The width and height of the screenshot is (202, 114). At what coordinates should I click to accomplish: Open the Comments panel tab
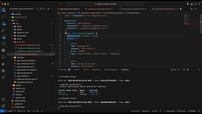[96, 70]
